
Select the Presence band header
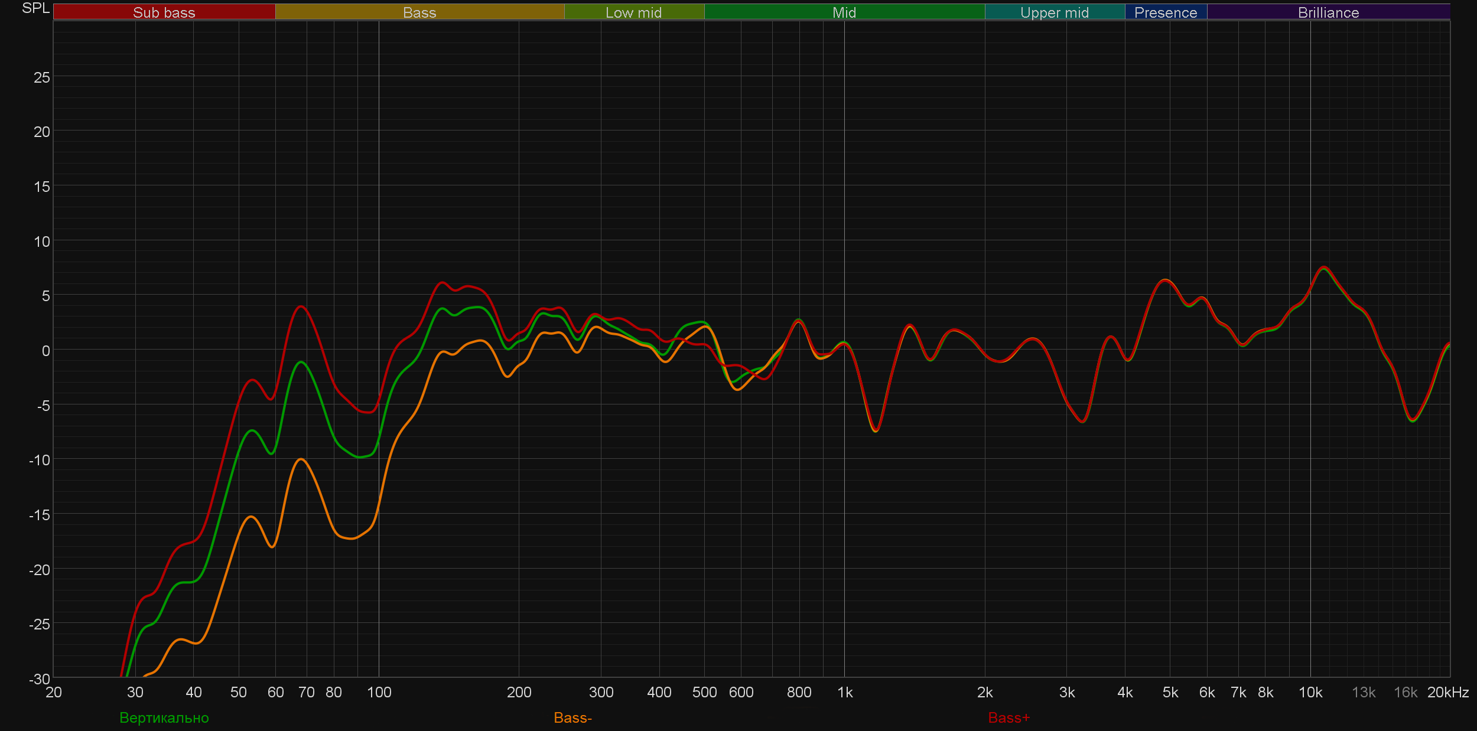tap(1165, 12)
